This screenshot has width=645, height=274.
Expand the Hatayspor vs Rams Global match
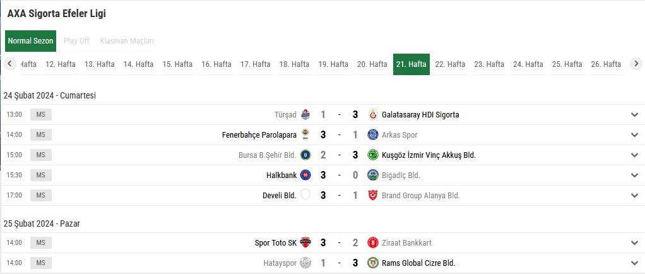tap(634, 263)
